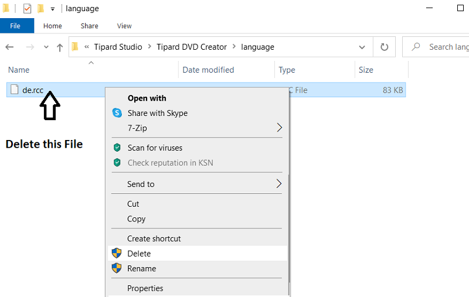Click the Search language input box
Viewport: 469px width, 297px height.
(x=446, y=47)
